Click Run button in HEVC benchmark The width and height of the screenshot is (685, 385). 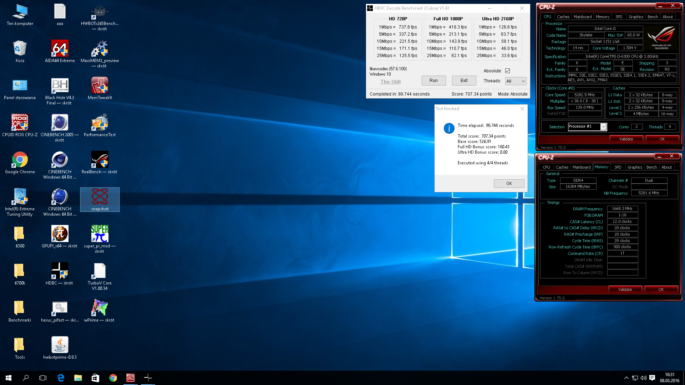point(433,81)
